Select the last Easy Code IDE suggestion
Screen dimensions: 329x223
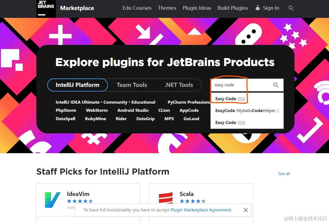(247, 123)
